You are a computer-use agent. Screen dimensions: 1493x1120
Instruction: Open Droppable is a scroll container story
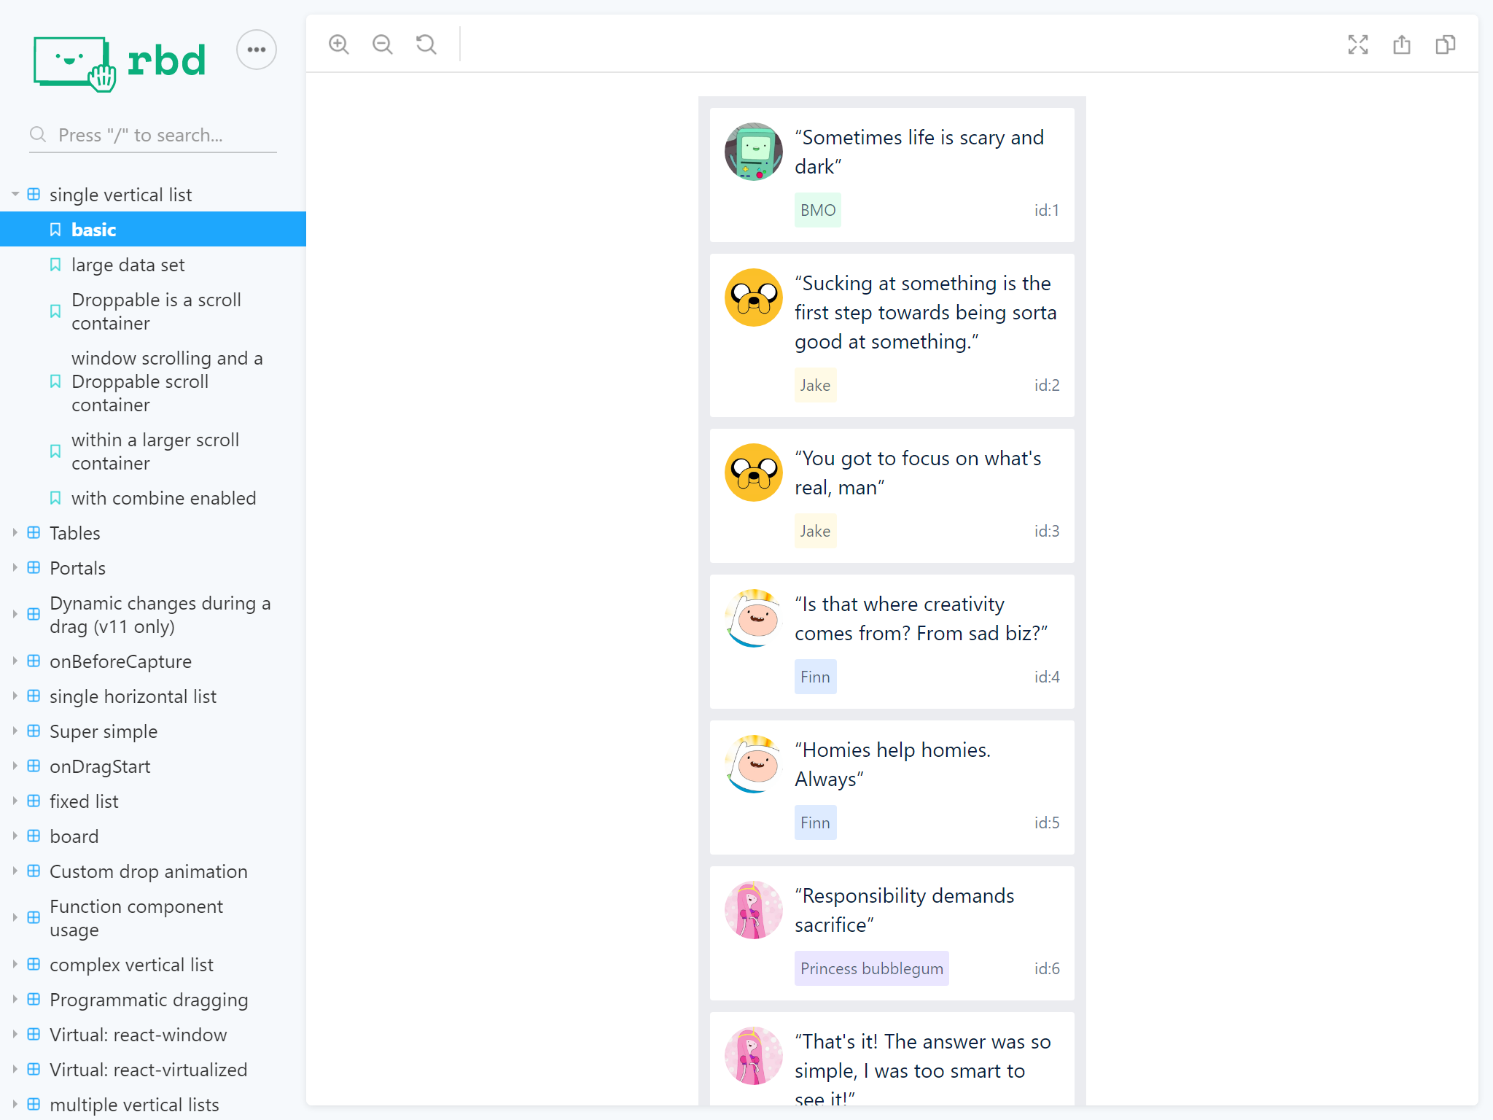(153, 311)
